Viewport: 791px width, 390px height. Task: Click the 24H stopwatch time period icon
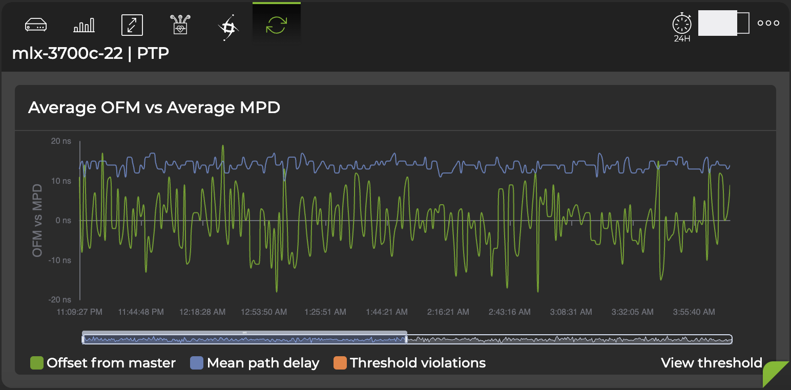tap(682, 27)
